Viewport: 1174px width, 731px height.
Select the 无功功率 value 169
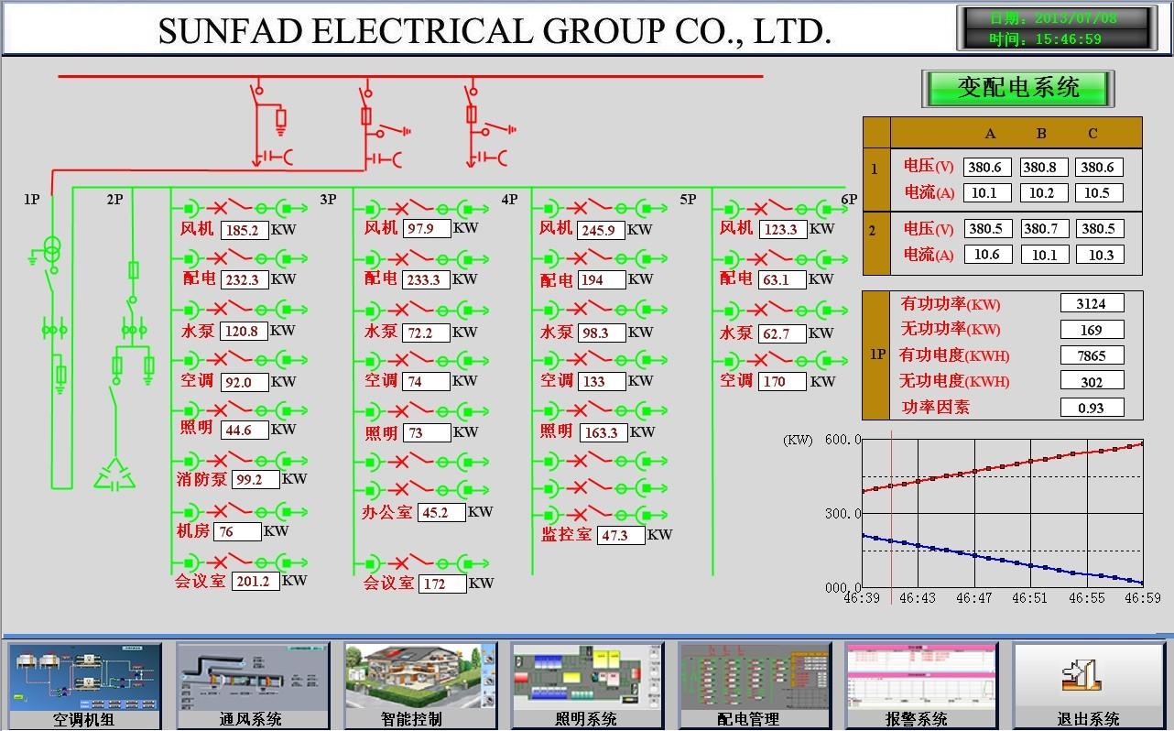coord(1092,329)
